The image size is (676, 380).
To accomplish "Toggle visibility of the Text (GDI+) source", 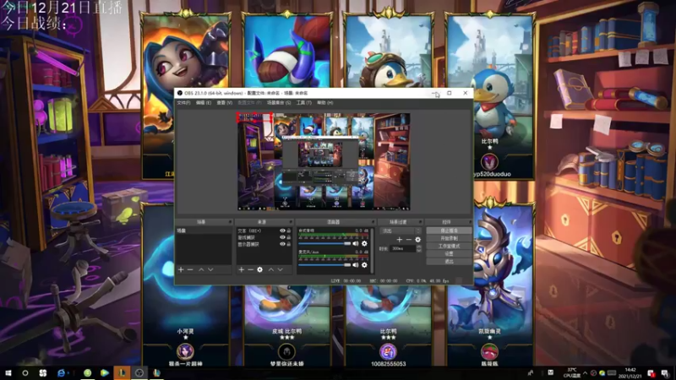I will (282, 231).
